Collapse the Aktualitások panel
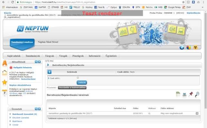 pos(36,62)
